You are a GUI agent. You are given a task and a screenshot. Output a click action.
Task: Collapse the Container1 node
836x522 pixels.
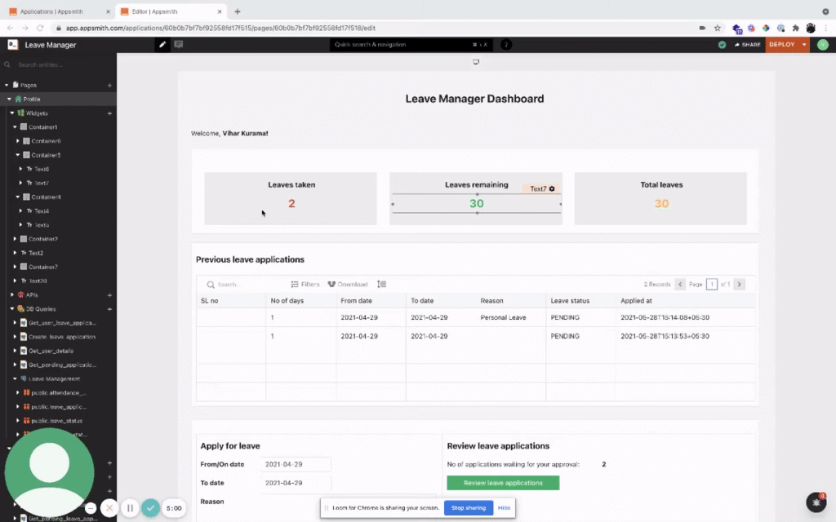[x=15, y=127]
